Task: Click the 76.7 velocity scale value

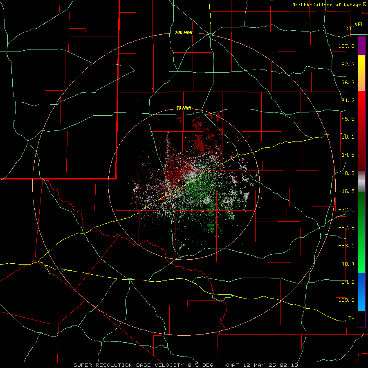Action: click(348, 82)
